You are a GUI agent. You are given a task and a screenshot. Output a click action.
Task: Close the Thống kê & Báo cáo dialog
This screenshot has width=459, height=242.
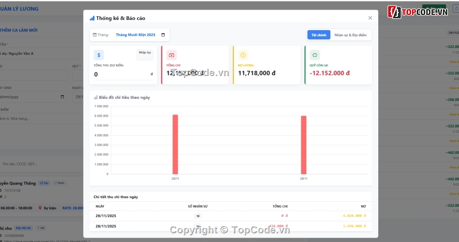[370, 18]
